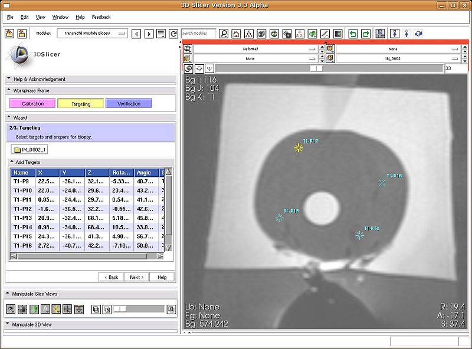The width and height of the screenshot is (472, 349).
Task: Toggle annotation 'A' display in slice views
Action: (45, 309)
